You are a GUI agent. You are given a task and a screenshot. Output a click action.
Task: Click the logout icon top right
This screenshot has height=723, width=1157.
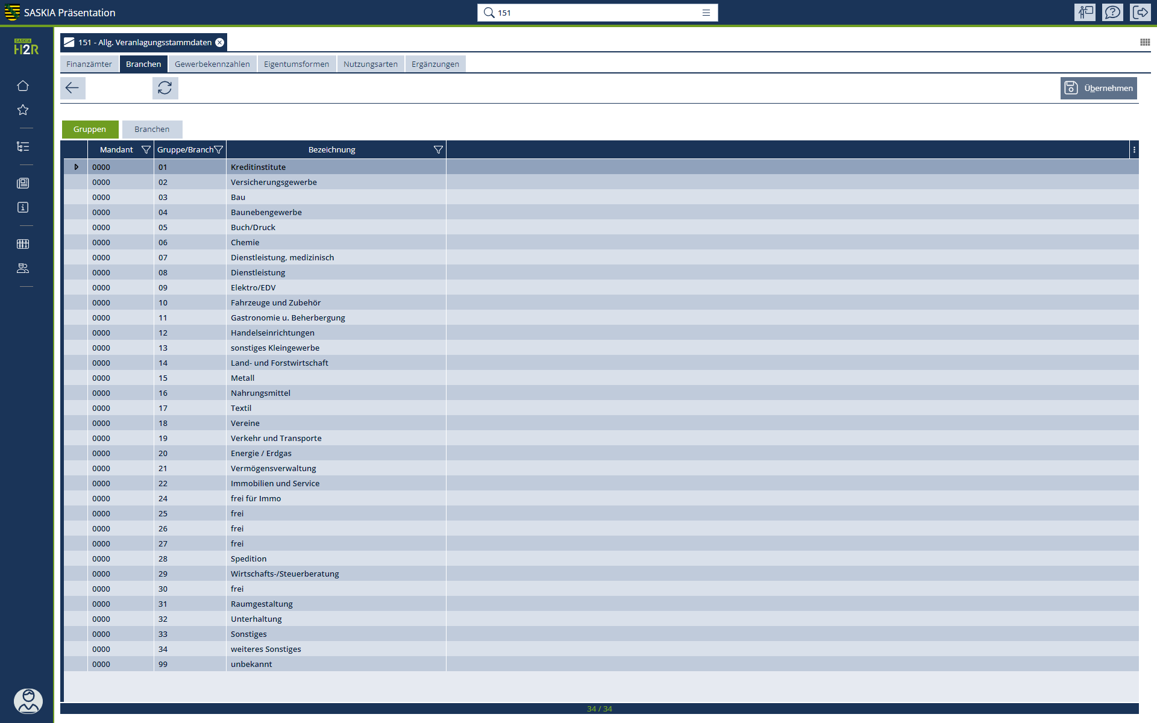(1140, 12)
